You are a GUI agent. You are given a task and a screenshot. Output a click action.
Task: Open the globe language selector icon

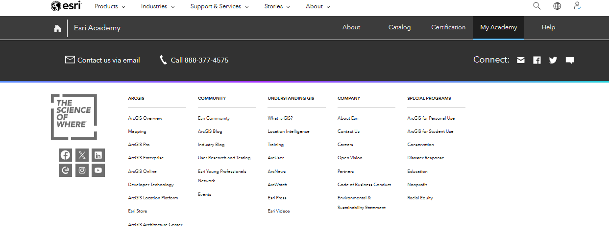557,6
